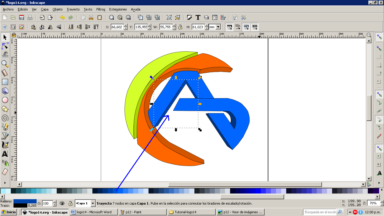Click the Open document folder icon
Screen dimensions: 384x216
pyautogui.click(x=13, y=17)
